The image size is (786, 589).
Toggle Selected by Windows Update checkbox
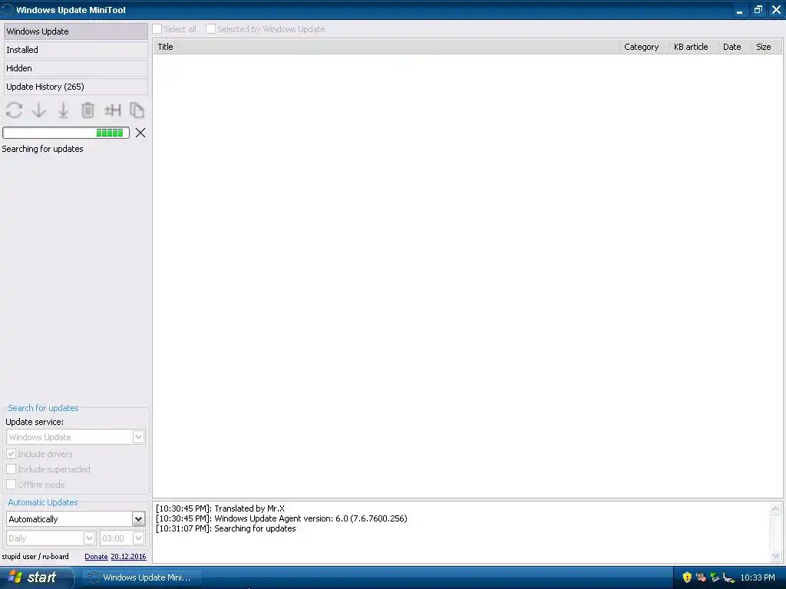210,29
